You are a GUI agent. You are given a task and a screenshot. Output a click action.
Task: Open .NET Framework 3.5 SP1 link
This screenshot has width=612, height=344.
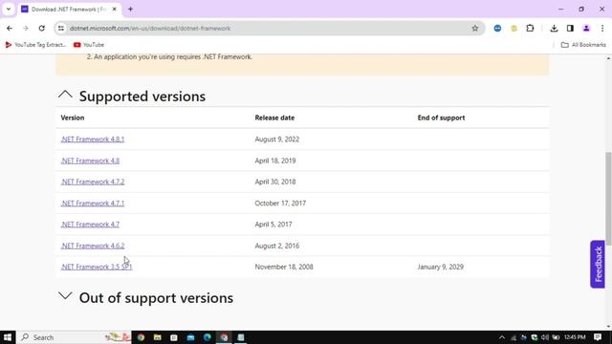[97, 267]
